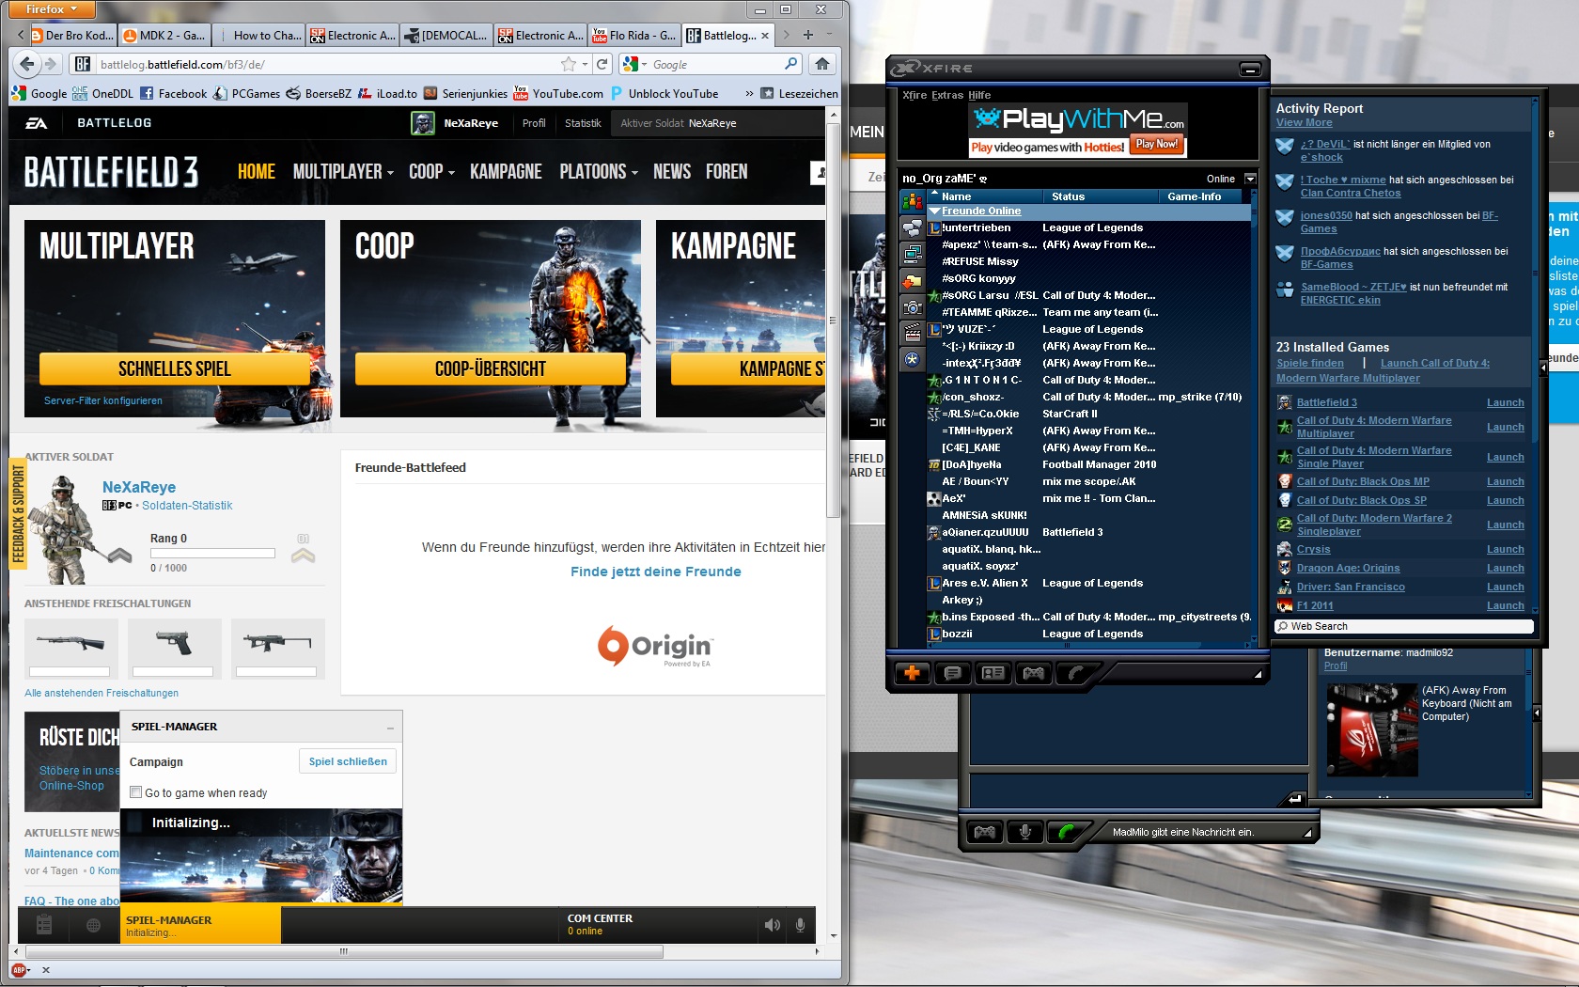1579x987 pixels.
Task: Click Spiel-Manager tab in bottom bar
Action: point(201,925)
